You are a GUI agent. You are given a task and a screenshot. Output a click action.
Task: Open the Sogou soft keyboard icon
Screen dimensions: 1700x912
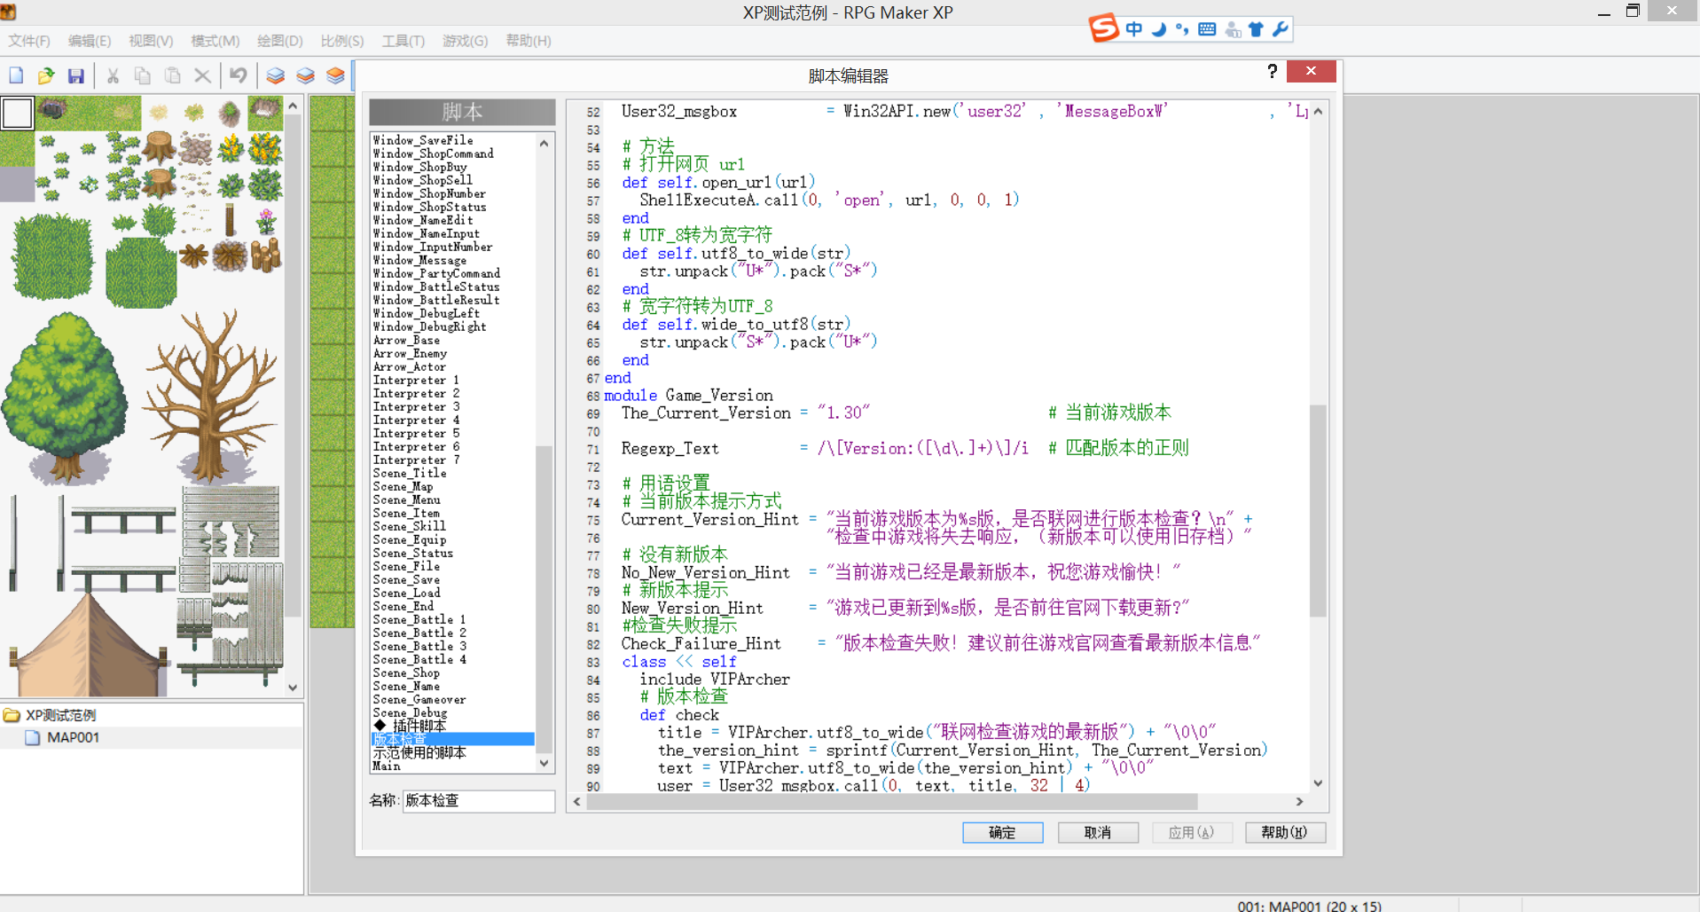click(1207, 29)
